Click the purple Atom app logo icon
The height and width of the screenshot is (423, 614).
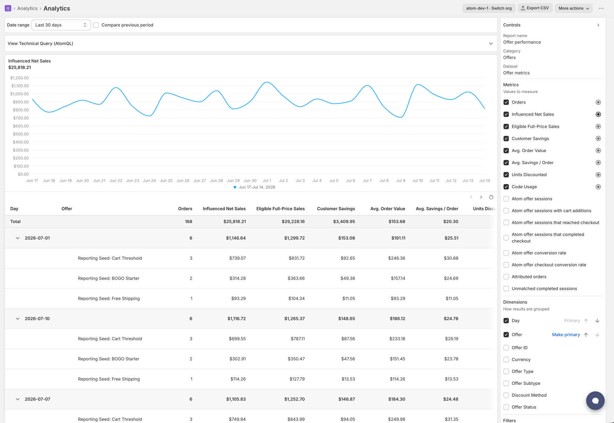point(8,8)
